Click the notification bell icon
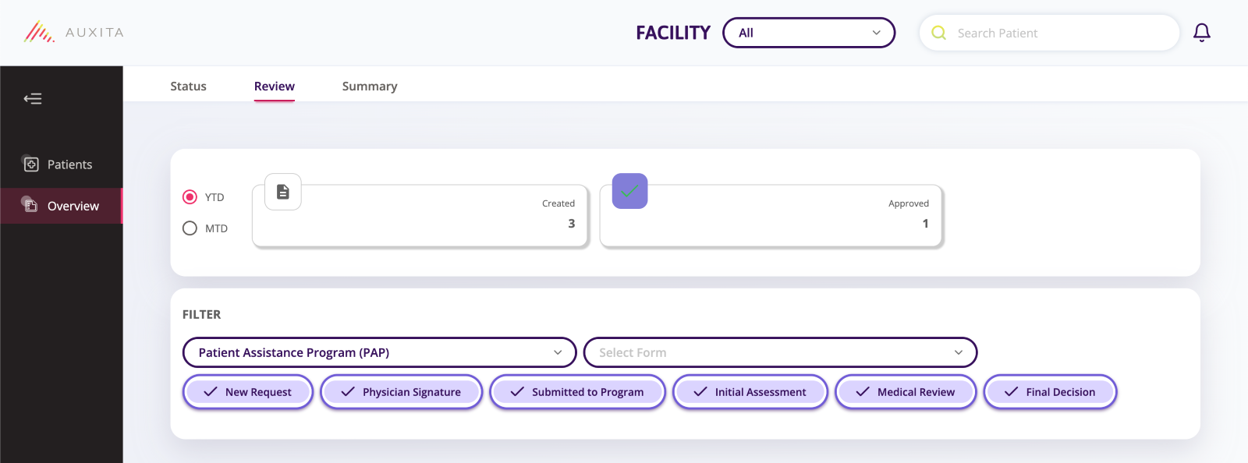1248x463 pixels. pos(1202,33)
